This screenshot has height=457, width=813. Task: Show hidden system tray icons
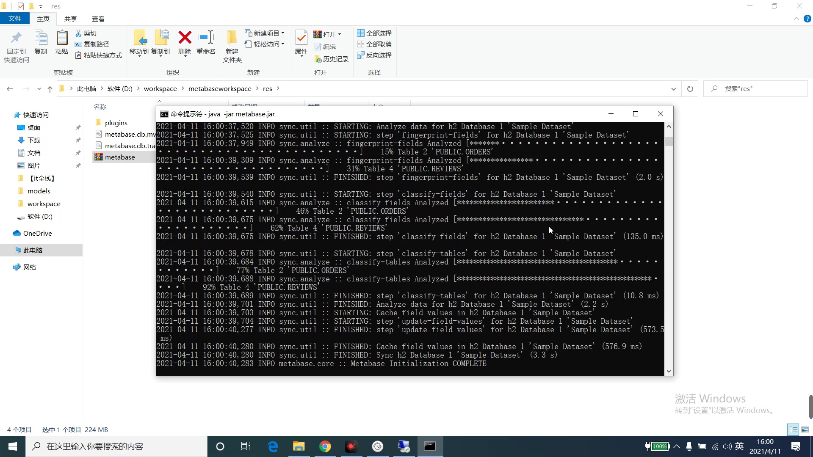(677, 446)
